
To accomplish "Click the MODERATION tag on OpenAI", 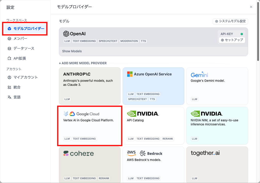I will 129,41.
